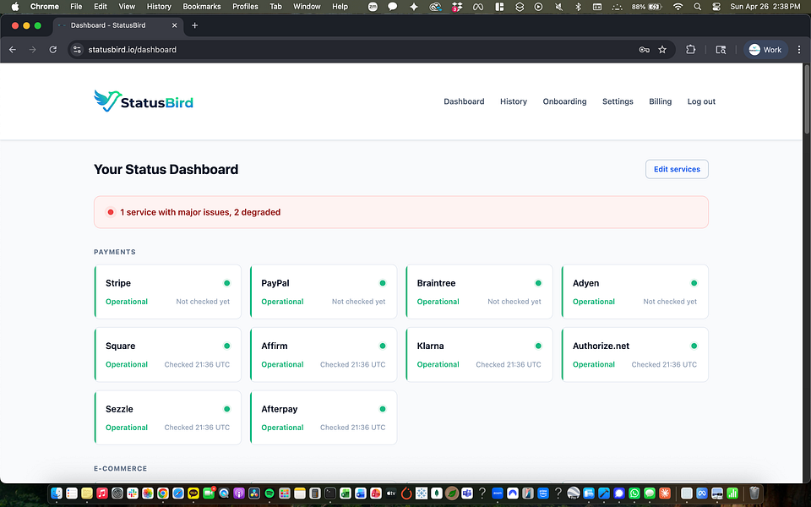Open the Onboarding nav link
The width and height of the screenshot is (811, 507).
pyautogui.click(x=564, y=101)
